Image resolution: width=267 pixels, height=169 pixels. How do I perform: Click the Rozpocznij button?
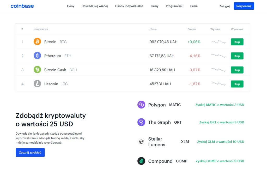pos(244,6)
